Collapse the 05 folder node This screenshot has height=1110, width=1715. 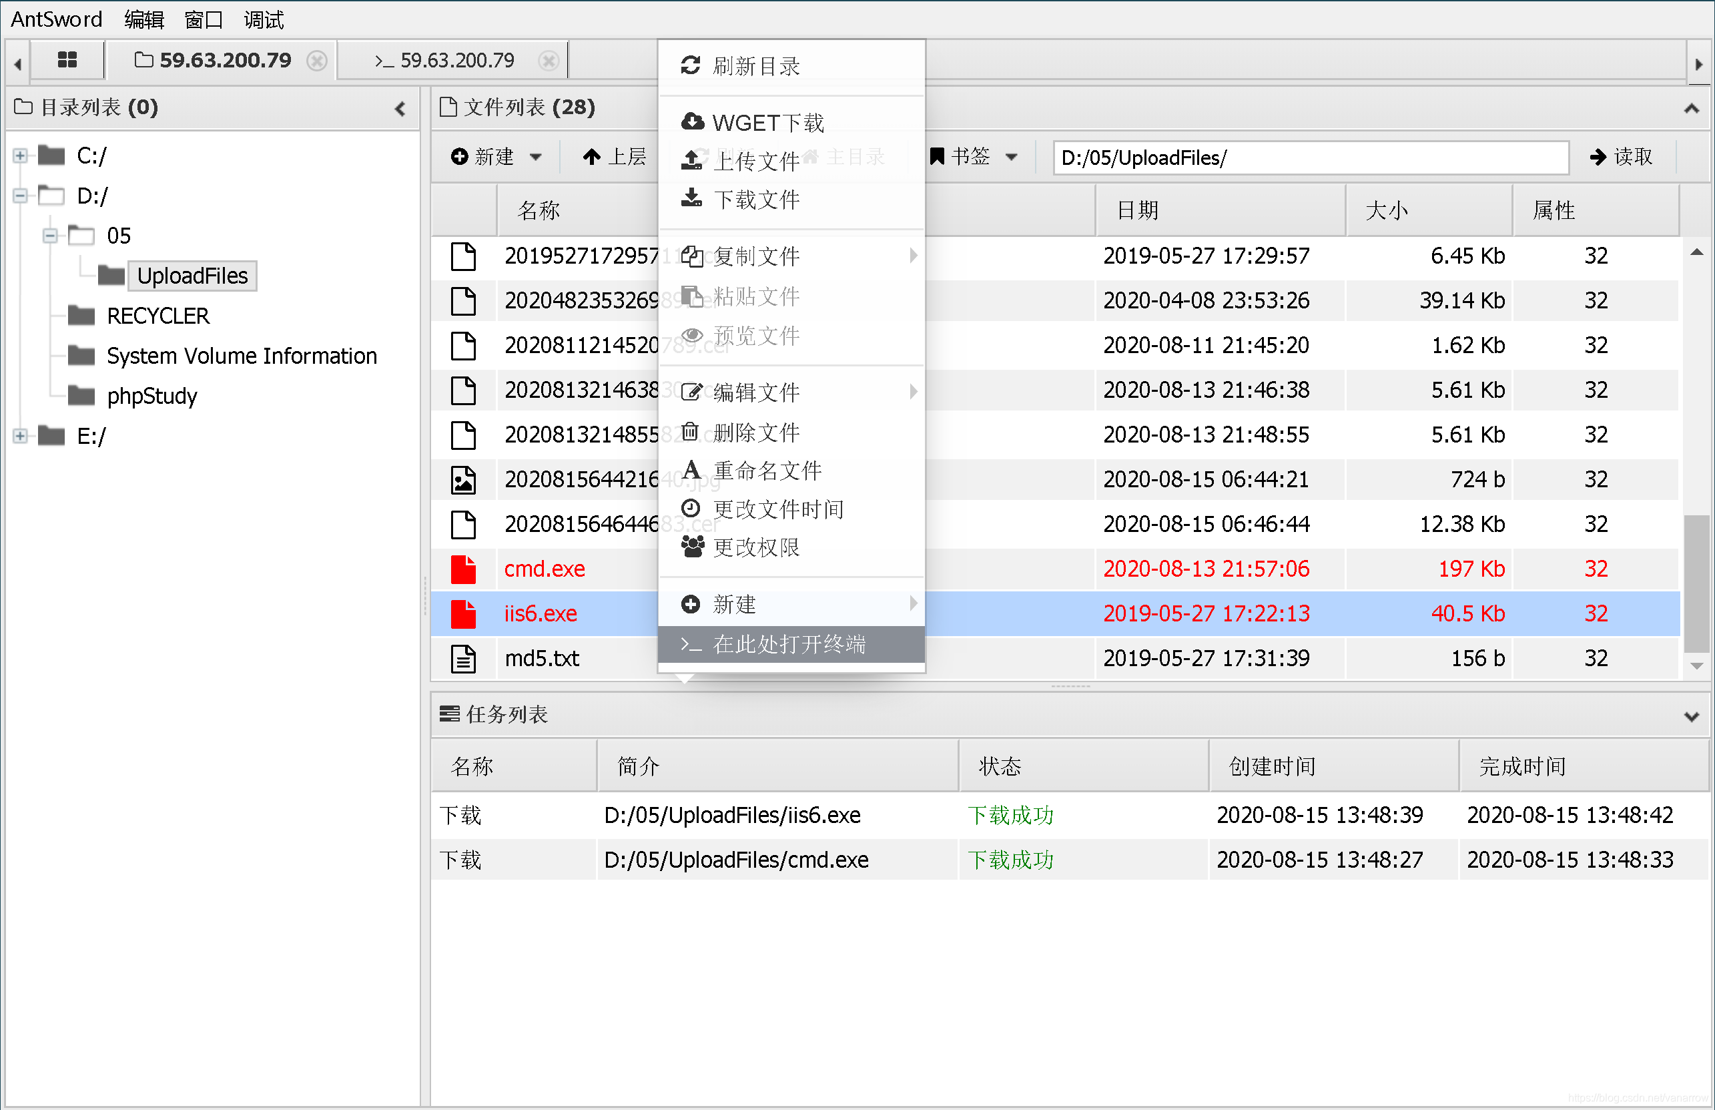click(x=50, y=236)
